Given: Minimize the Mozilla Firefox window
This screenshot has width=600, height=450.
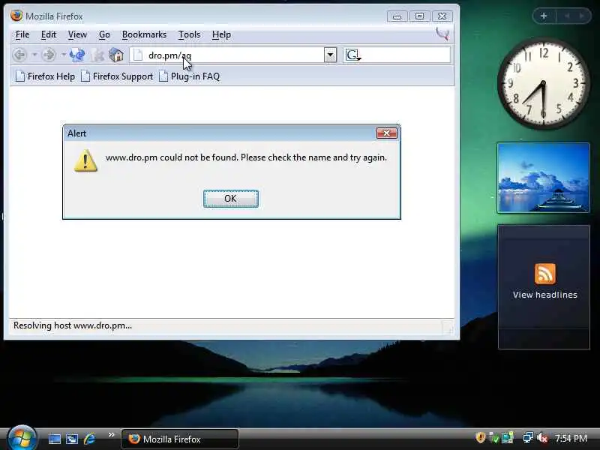Looking at the screenshot, I should pos(397,16).
